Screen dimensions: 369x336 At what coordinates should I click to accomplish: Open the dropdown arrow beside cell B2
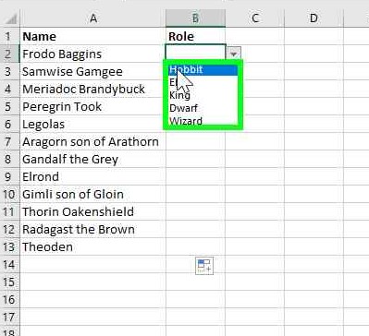click(234, 54)
